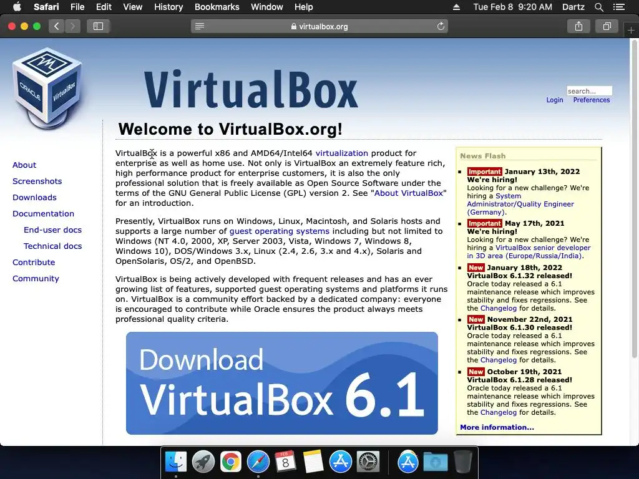Click the site search input field

click(589, 91)
